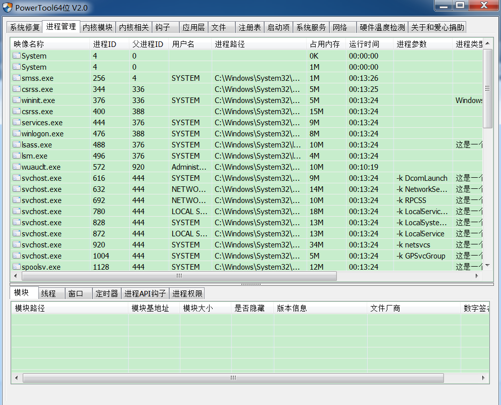Click the icon of csrss.exe PID 400
Image resolution: width=501 pixels, height=405 pixels.
(x=16, y=111)
